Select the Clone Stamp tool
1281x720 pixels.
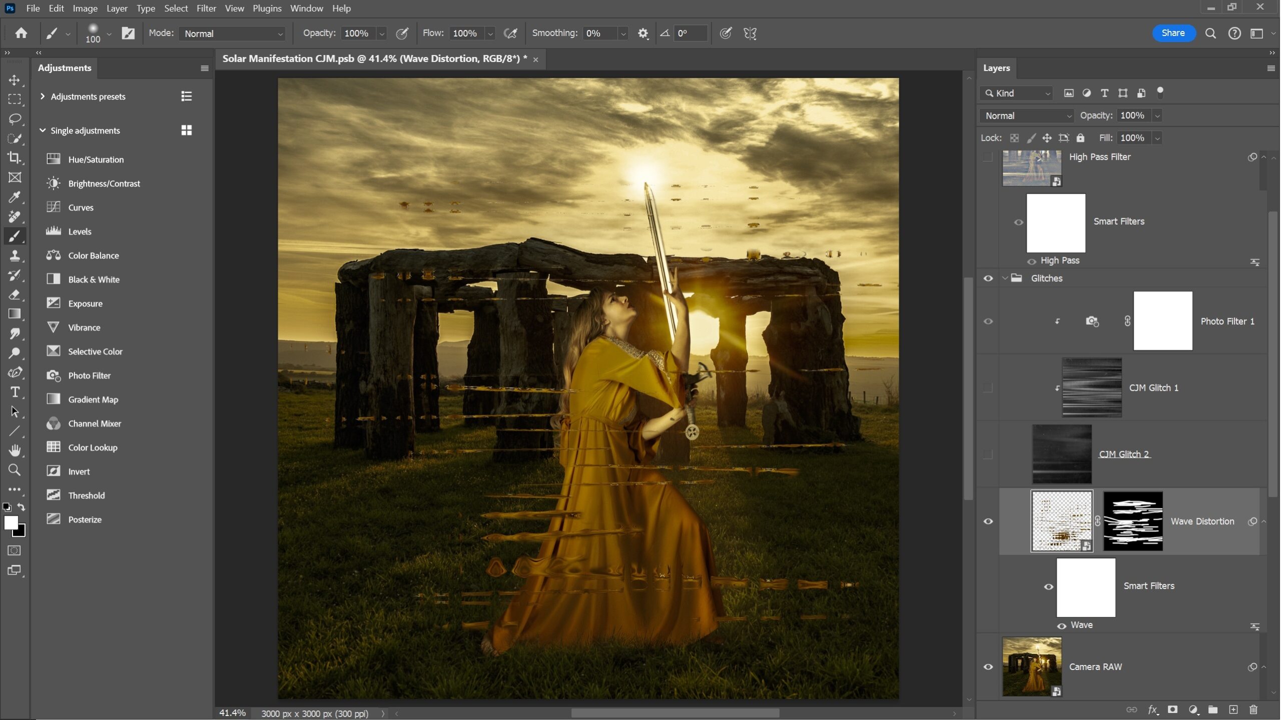pos(14,256)
